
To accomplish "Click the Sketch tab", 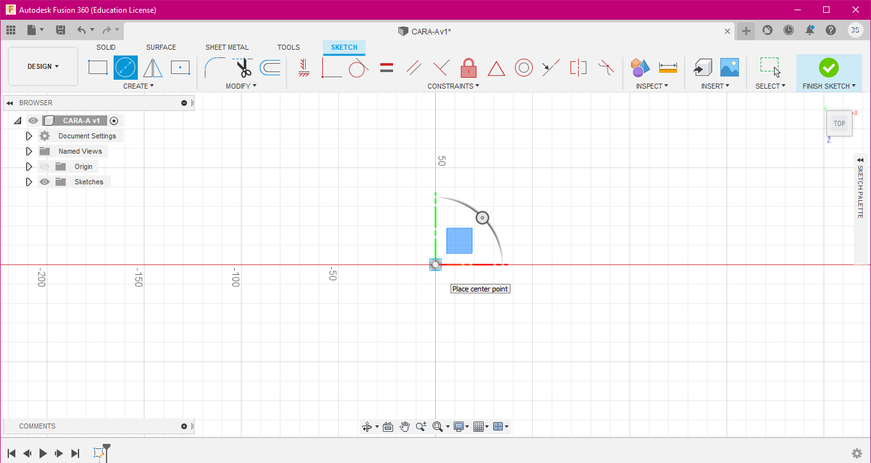I will coord(344,47).
